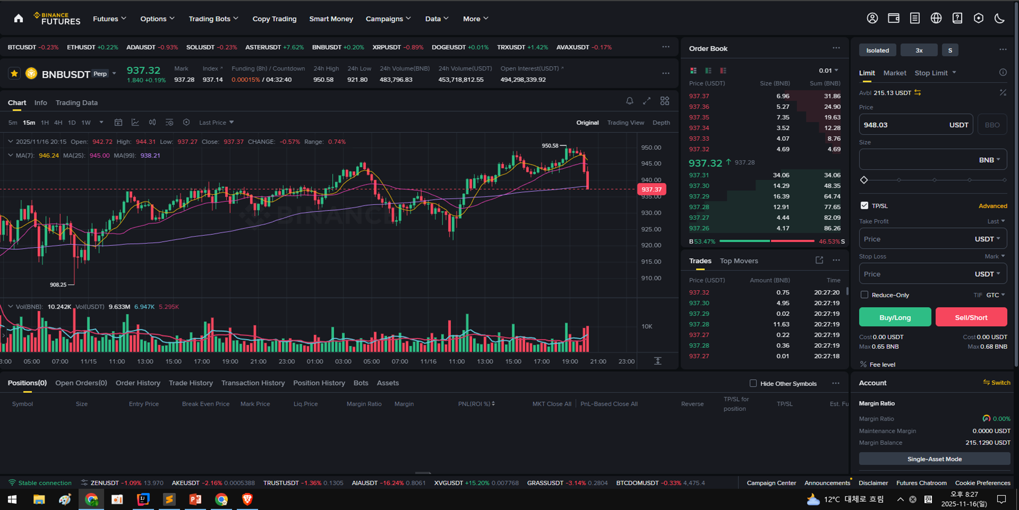Expand the BNBUSDT symbol selector arrow

click(x=114, y=74)
